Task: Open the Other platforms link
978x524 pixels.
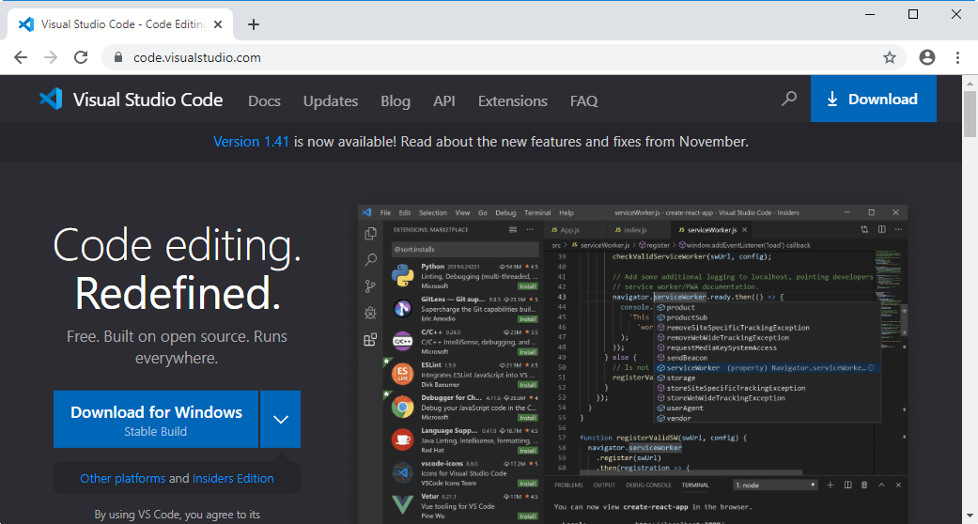Action: coord(123,479)
